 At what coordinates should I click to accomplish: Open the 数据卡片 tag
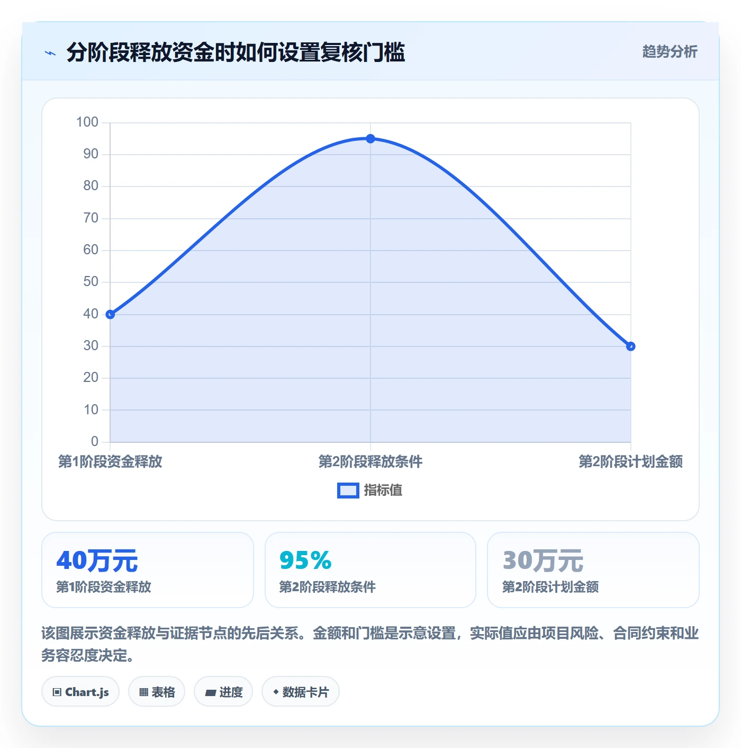coord(301,692)
